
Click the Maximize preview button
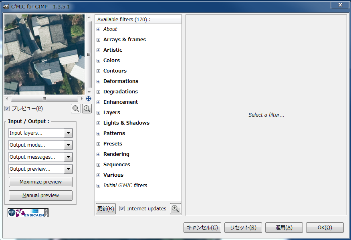40,182
